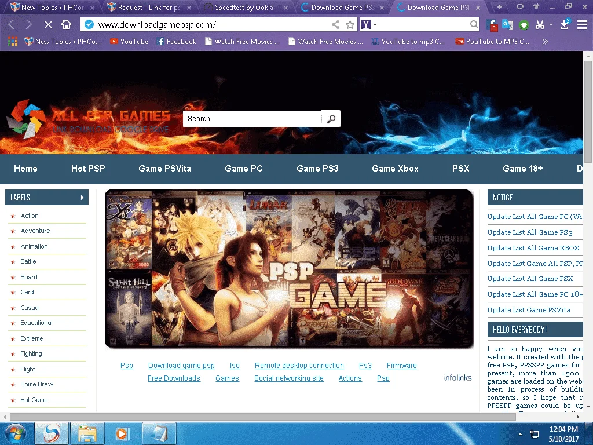Image resolution: width=593 pixels, height=445 pixels.
Task: Show hidden tray icons arrow
Action: tap(520, 434)
